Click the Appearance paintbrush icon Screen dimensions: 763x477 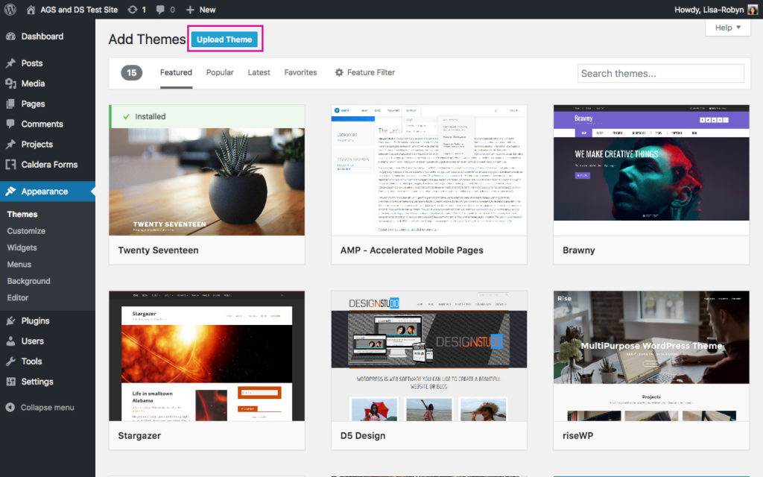[10, 192]
